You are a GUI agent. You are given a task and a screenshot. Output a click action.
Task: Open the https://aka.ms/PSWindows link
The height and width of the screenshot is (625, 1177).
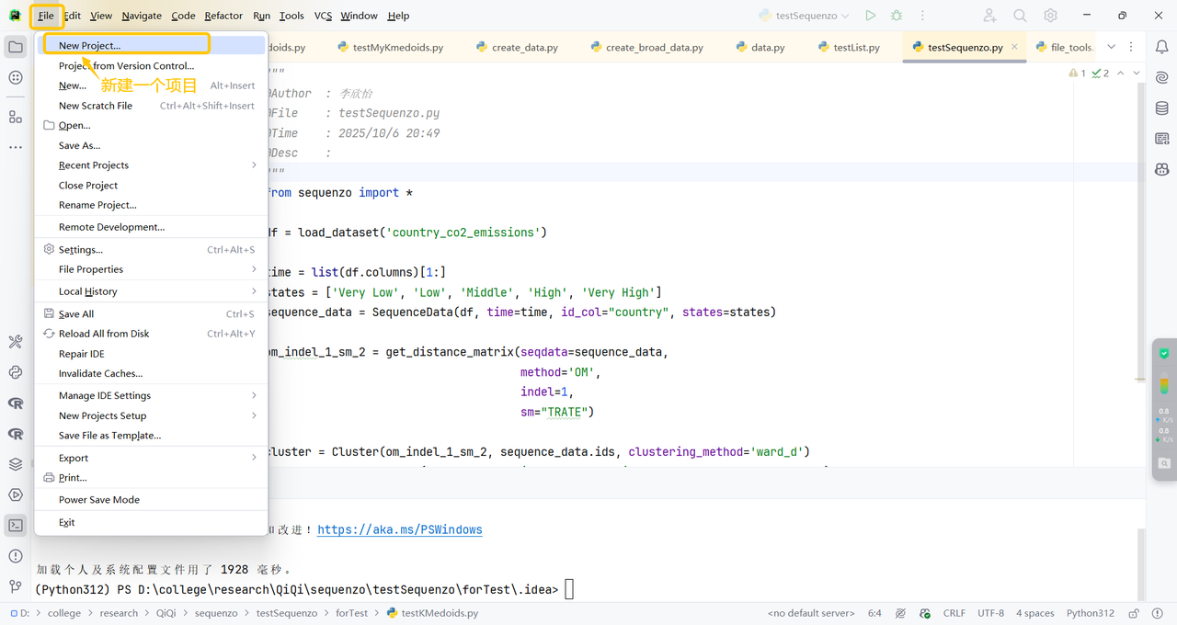click(399, 529)
